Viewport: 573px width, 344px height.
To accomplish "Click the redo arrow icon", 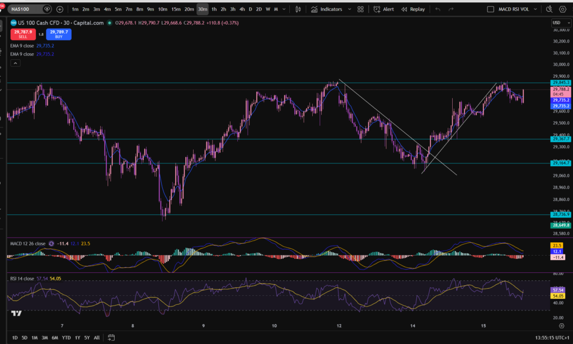I will (x=451, y=9).
